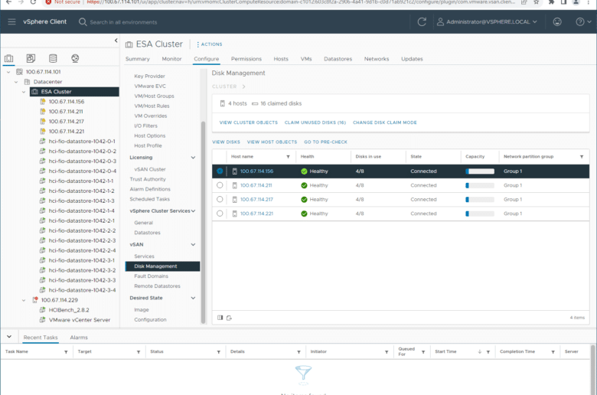
Task: Click GO TO PRE-CHECK
Action: (325, 142)
